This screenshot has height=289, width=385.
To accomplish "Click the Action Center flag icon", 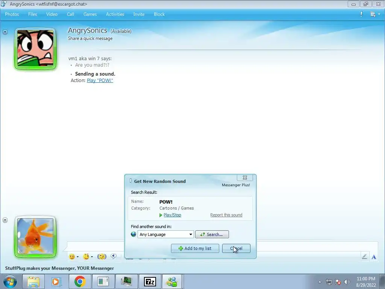I will [x=338, y=282].
